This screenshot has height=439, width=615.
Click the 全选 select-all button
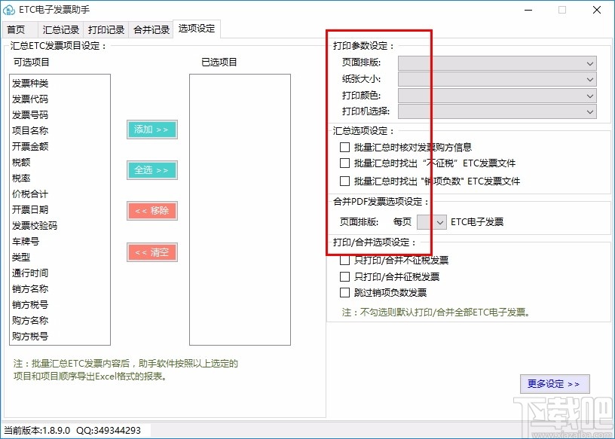point(151,170)
